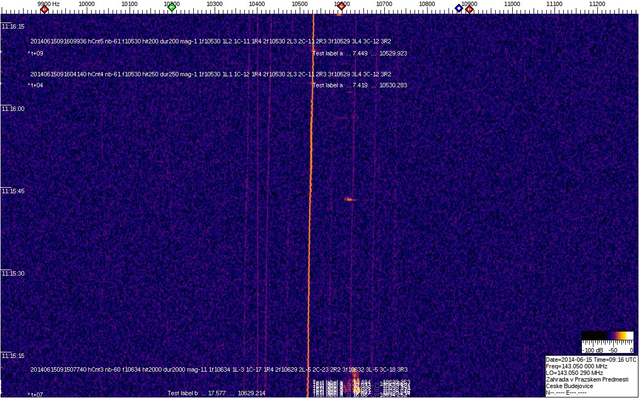Click the 10000 frequency axis label
The image size is (639, 398).
point(86,4)
